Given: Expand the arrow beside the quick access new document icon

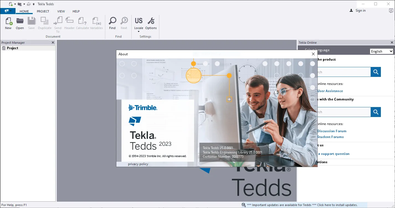Looking at the screenshot, I should [x=15, y=4].
